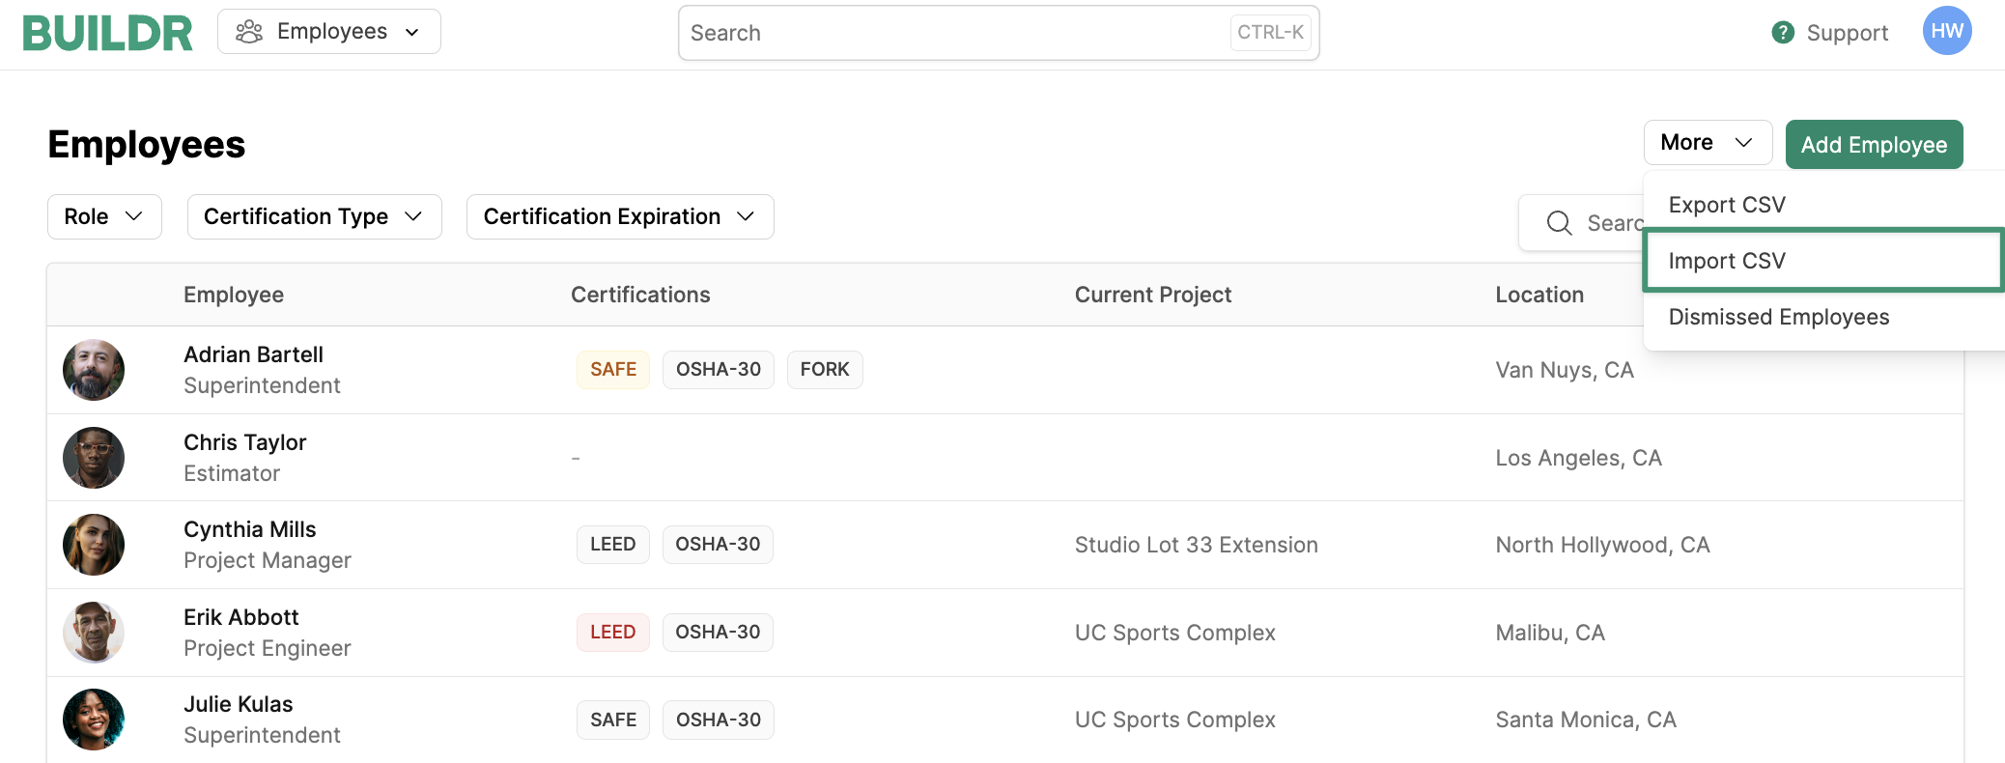The image size is (2005, 763).
Task: Click Erik Abbott's red LEED badge
Action: [612, 633]
